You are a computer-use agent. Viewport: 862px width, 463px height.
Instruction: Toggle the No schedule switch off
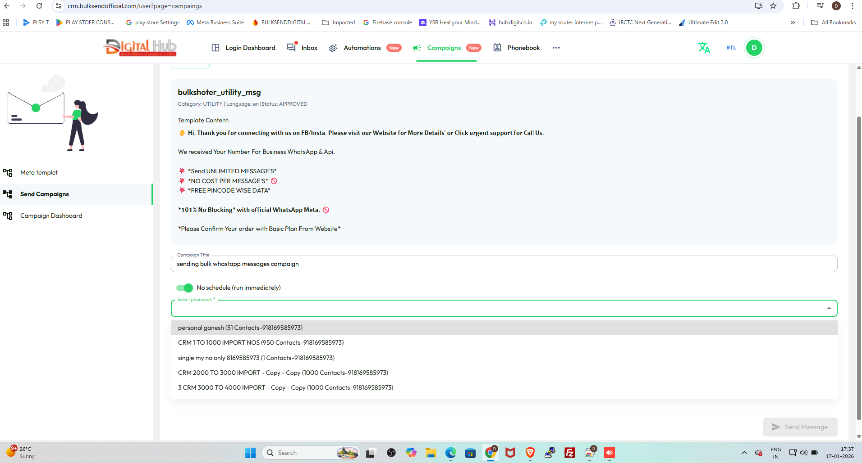184,288
